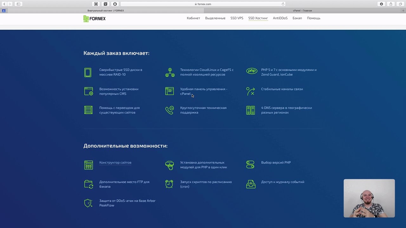406x228 pixels.
Task: Open the Кабинет menu item
Action: [x=193, y=18]
